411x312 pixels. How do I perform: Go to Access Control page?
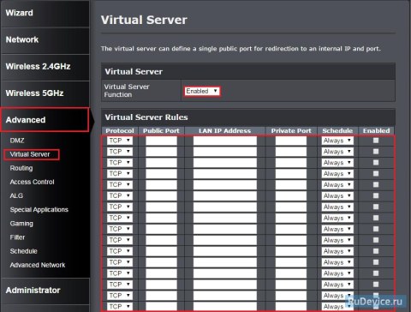[32, 182]
